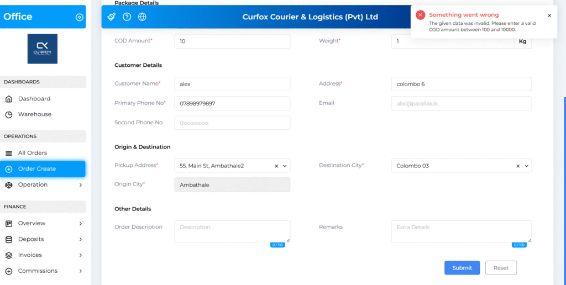Open the help question mark icon
This screenshot has height=285, width=566.
click(127, 17)
